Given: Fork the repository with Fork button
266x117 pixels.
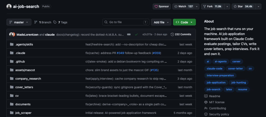Looking at the screenshot, I should click(x=212, y=6).
